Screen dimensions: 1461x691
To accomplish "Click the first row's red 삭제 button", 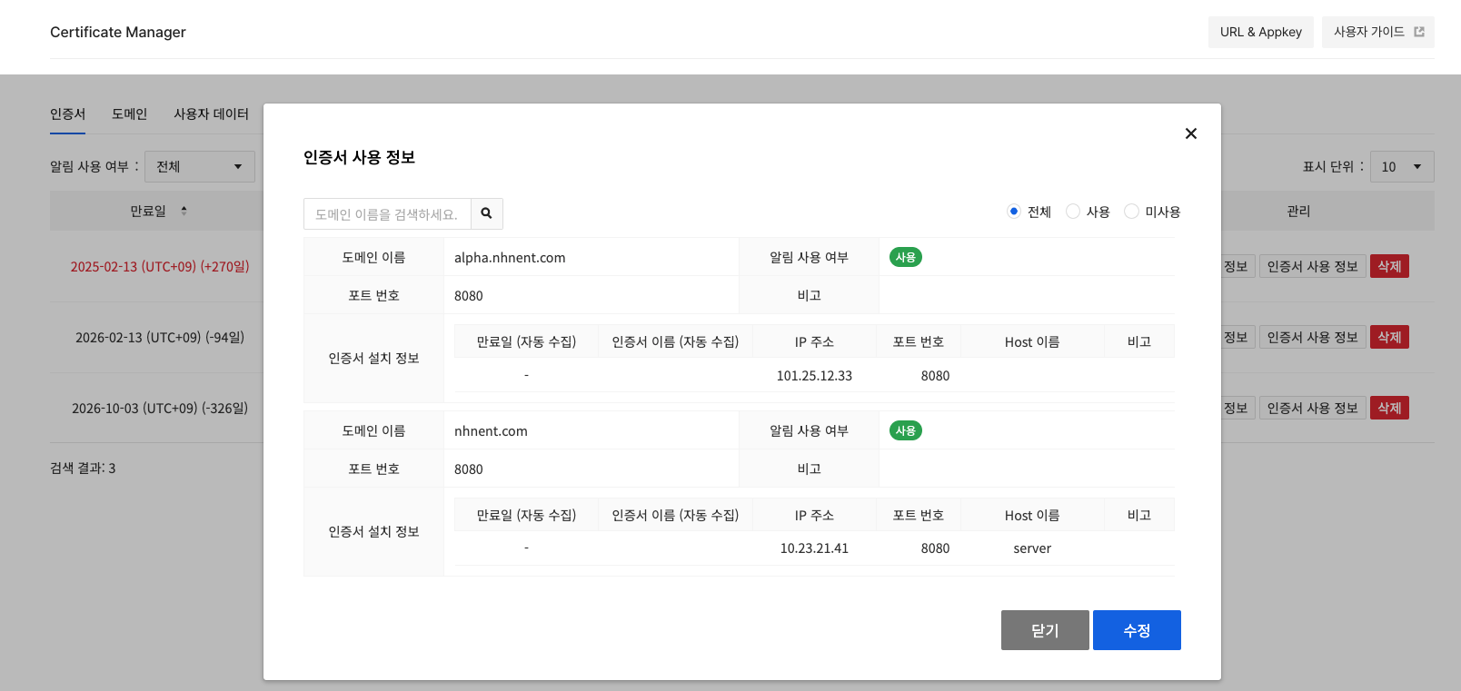I will [x=1388, y=266].
